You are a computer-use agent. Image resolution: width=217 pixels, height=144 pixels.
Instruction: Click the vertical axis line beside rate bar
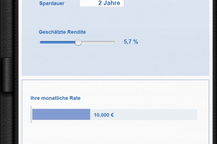(31, 114)
